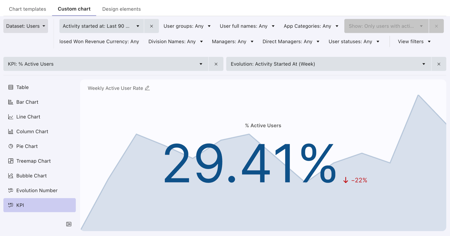Go to the Design elements tab
Image resolution: width=450 pixels, height=236 pixels.
(x=121, y=9)
